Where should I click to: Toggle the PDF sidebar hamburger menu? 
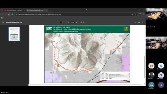[x=3, y=22]
